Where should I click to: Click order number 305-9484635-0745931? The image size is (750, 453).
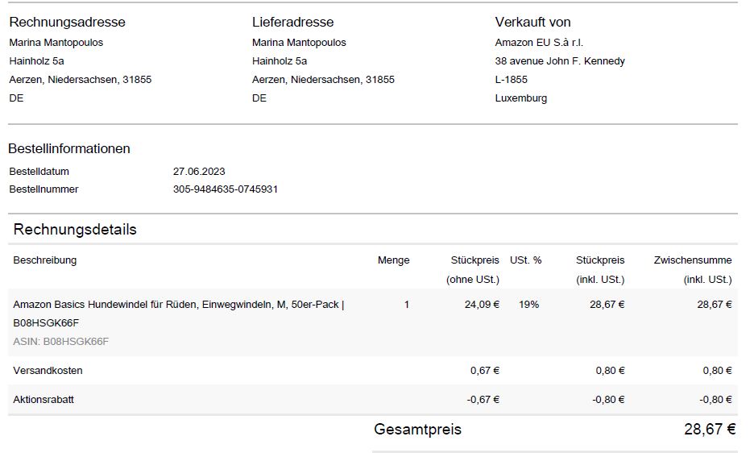(226, 189)
